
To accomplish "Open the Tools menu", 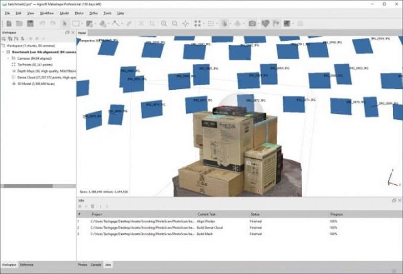I will tap(107, 13).
